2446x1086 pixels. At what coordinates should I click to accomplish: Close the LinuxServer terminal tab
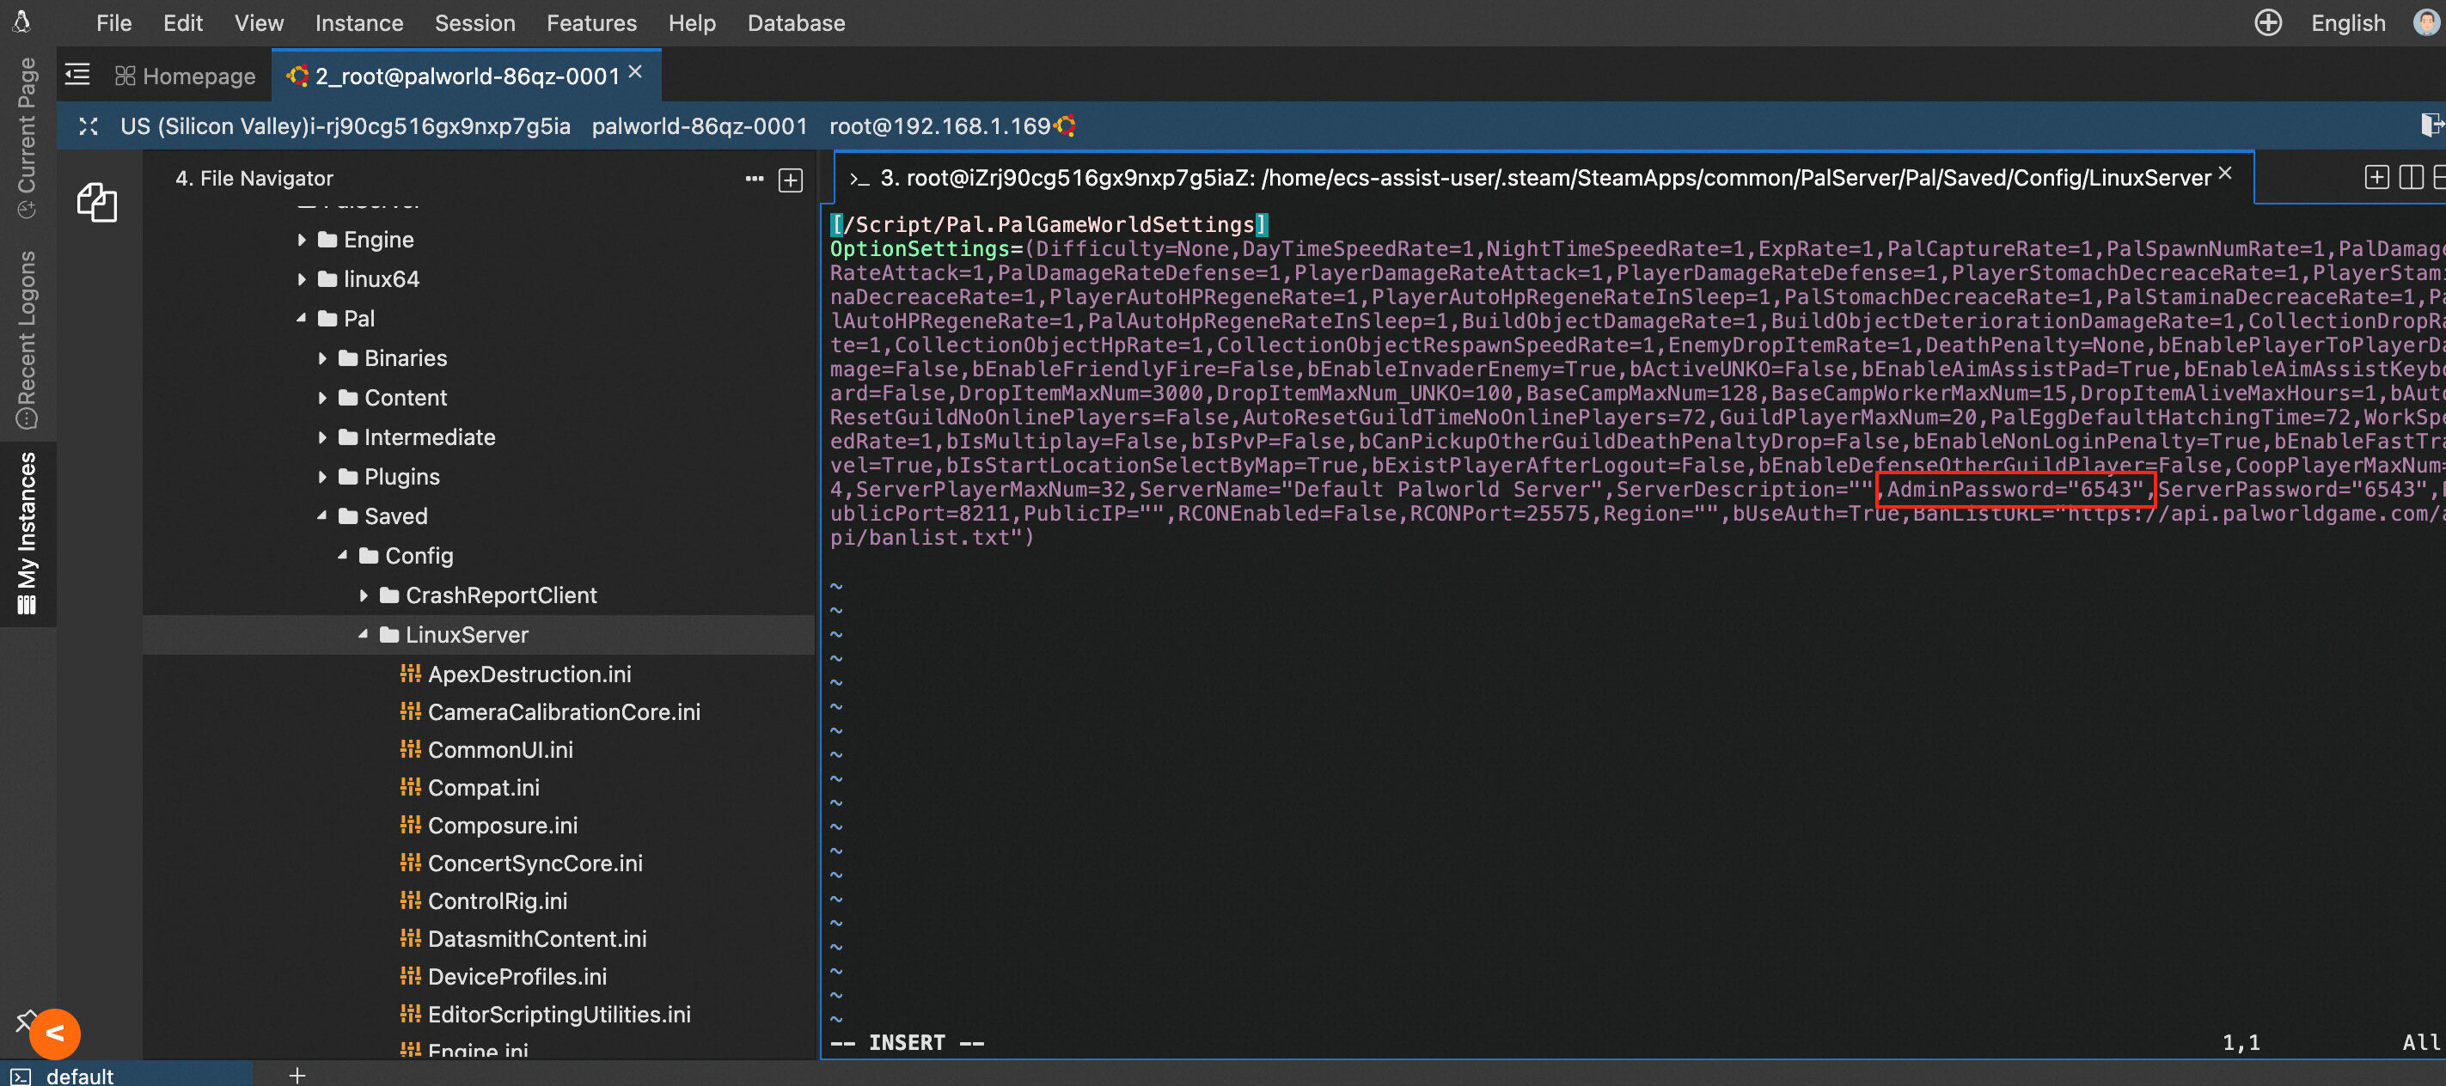point(2225,174)
